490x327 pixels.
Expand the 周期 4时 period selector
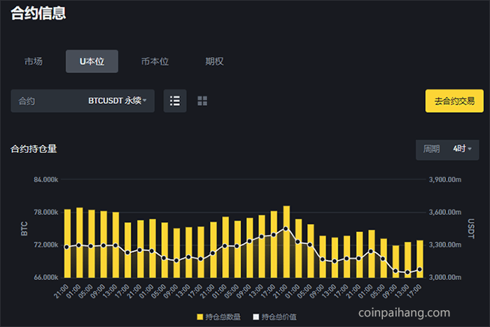pyautogui.click(x=447, y=149)
